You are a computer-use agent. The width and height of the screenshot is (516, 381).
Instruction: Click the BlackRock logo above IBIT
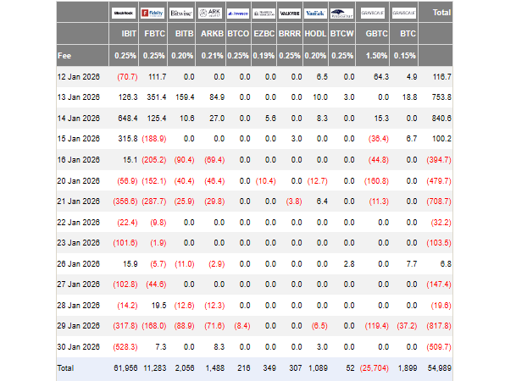[x=123, y=14]
